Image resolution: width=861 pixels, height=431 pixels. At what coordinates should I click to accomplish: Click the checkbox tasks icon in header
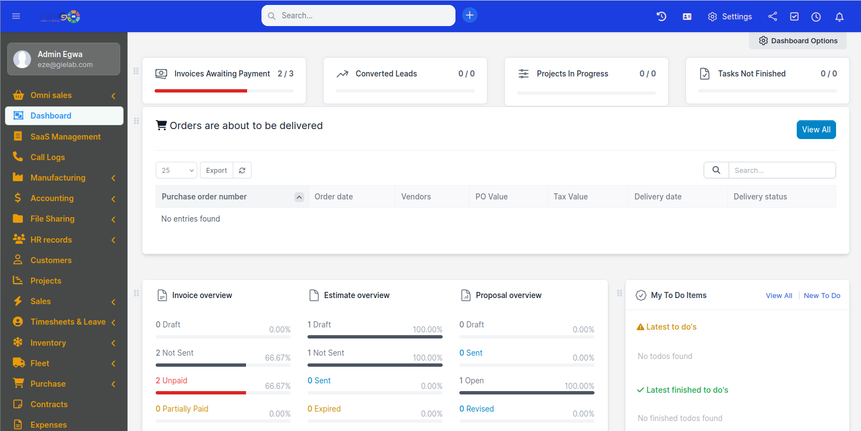[x=795, y=17]
